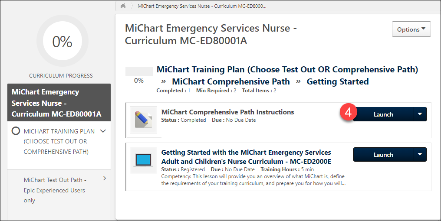Open MiChart Training Plan heading link
Screen dimensions: 441x221
[x=287, y=69]
